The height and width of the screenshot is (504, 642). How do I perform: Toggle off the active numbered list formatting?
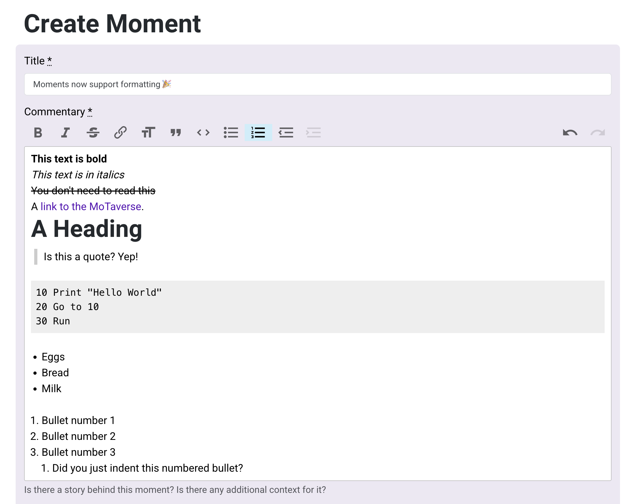(258, 133)
